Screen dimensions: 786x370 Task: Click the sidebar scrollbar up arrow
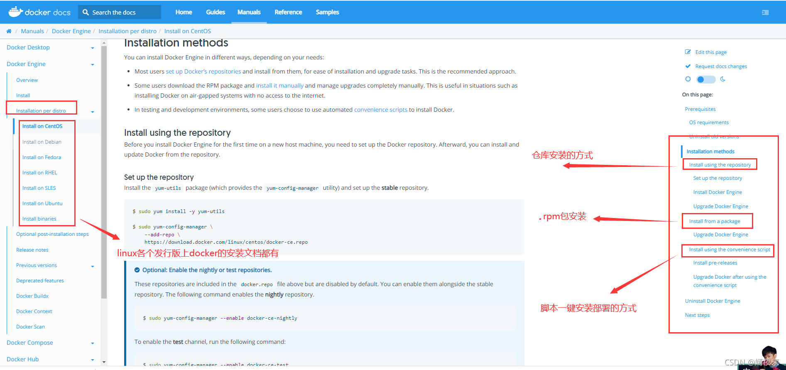pos(104,42)
